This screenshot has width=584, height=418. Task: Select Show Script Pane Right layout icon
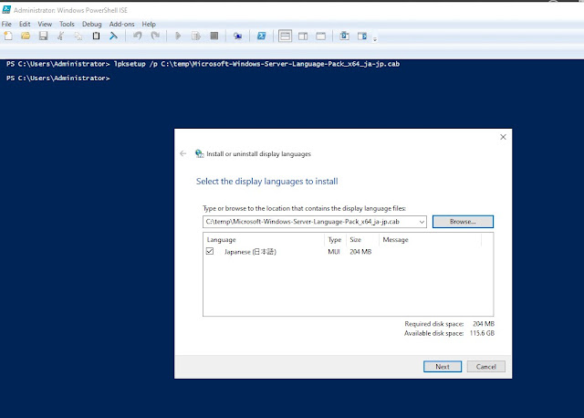point(303,37)
